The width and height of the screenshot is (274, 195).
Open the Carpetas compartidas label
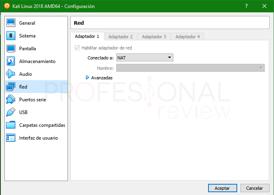[x=42, y=125]
